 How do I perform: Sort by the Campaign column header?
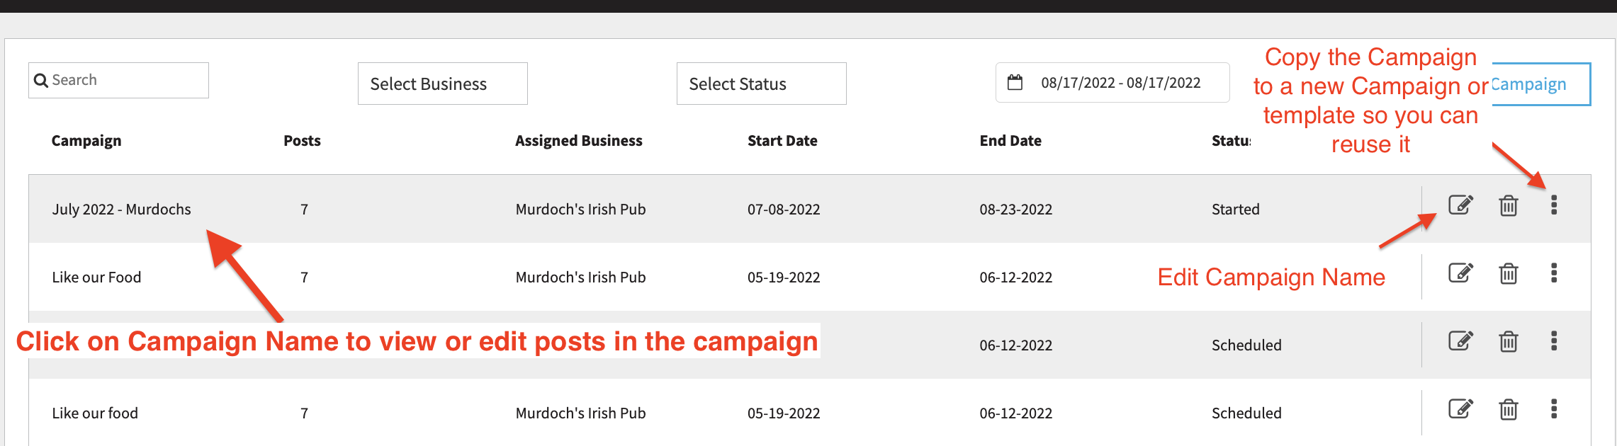pos(86,141)
